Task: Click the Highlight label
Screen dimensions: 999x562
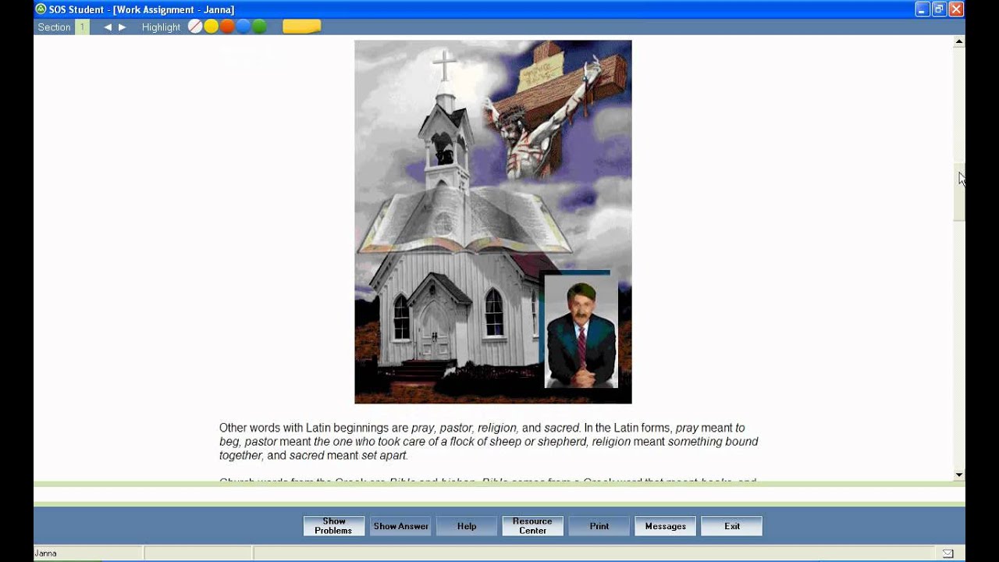Action: point(161,27)
